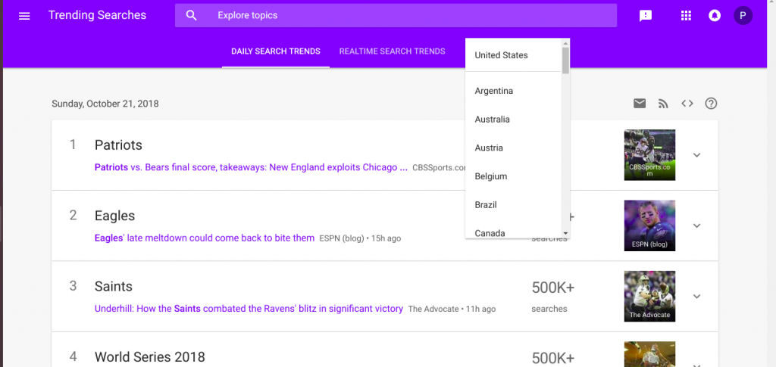Screen dimensions: 776x367
Task: Choose Australia from the country list
Action: [x=513, y=120]
